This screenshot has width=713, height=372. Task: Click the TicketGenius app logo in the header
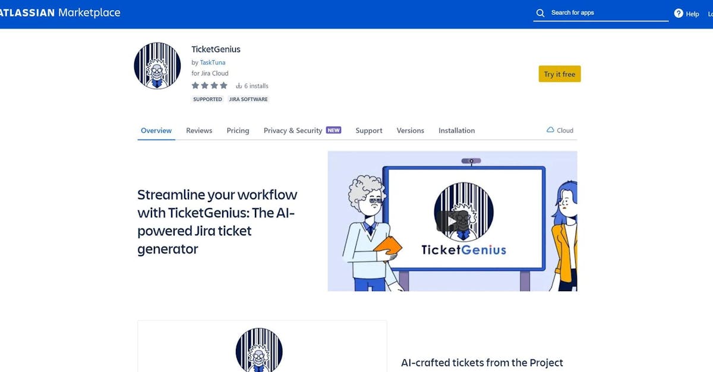157,65
